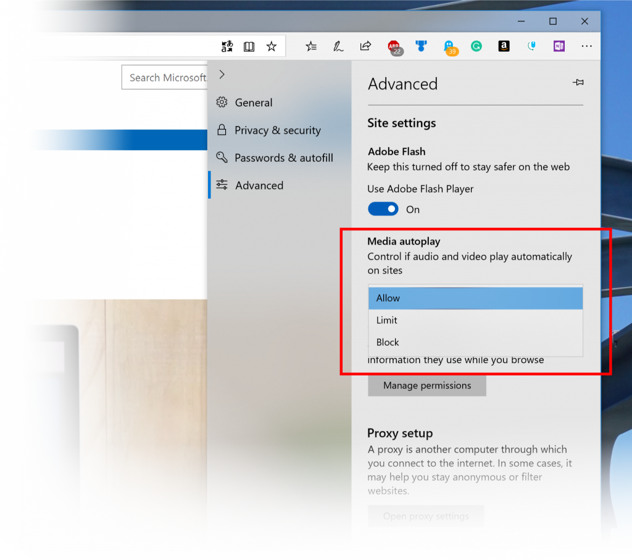
Task: Open the Amazon Assistant extension
Action: [504, 46]
